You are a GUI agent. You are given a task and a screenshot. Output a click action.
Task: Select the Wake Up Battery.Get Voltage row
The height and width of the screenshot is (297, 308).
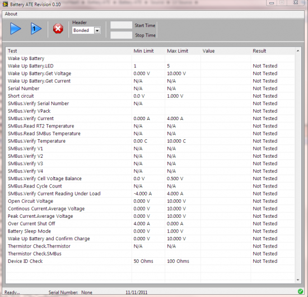pyautogui.click(x=150, y=74)
